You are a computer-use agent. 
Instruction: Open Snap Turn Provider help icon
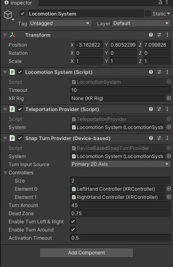[x=151, y=138]
